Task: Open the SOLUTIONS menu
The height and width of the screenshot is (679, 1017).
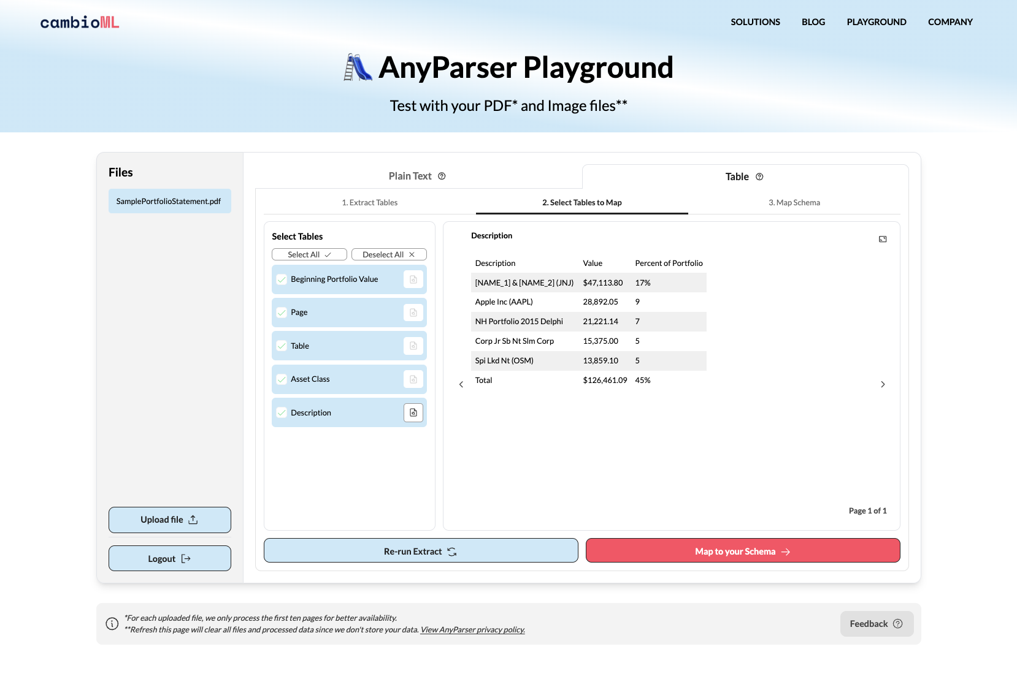Action: (x=755, y=22)
